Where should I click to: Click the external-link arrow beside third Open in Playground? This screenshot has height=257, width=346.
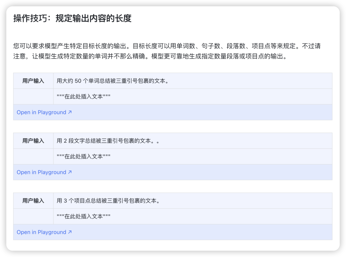pyautogui.click(x=70, y=232)
